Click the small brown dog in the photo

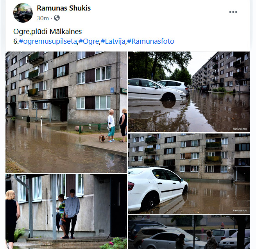102,138
